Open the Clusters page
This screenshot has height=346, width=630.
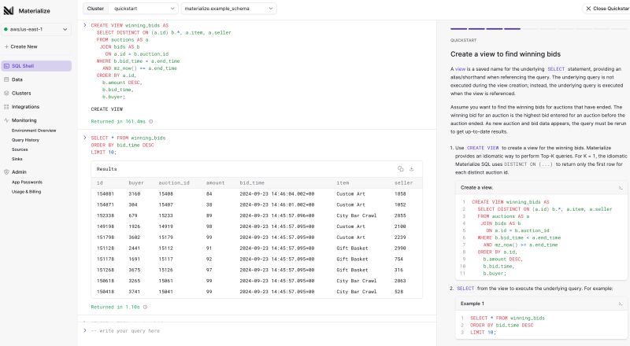(x=21, y=93)
